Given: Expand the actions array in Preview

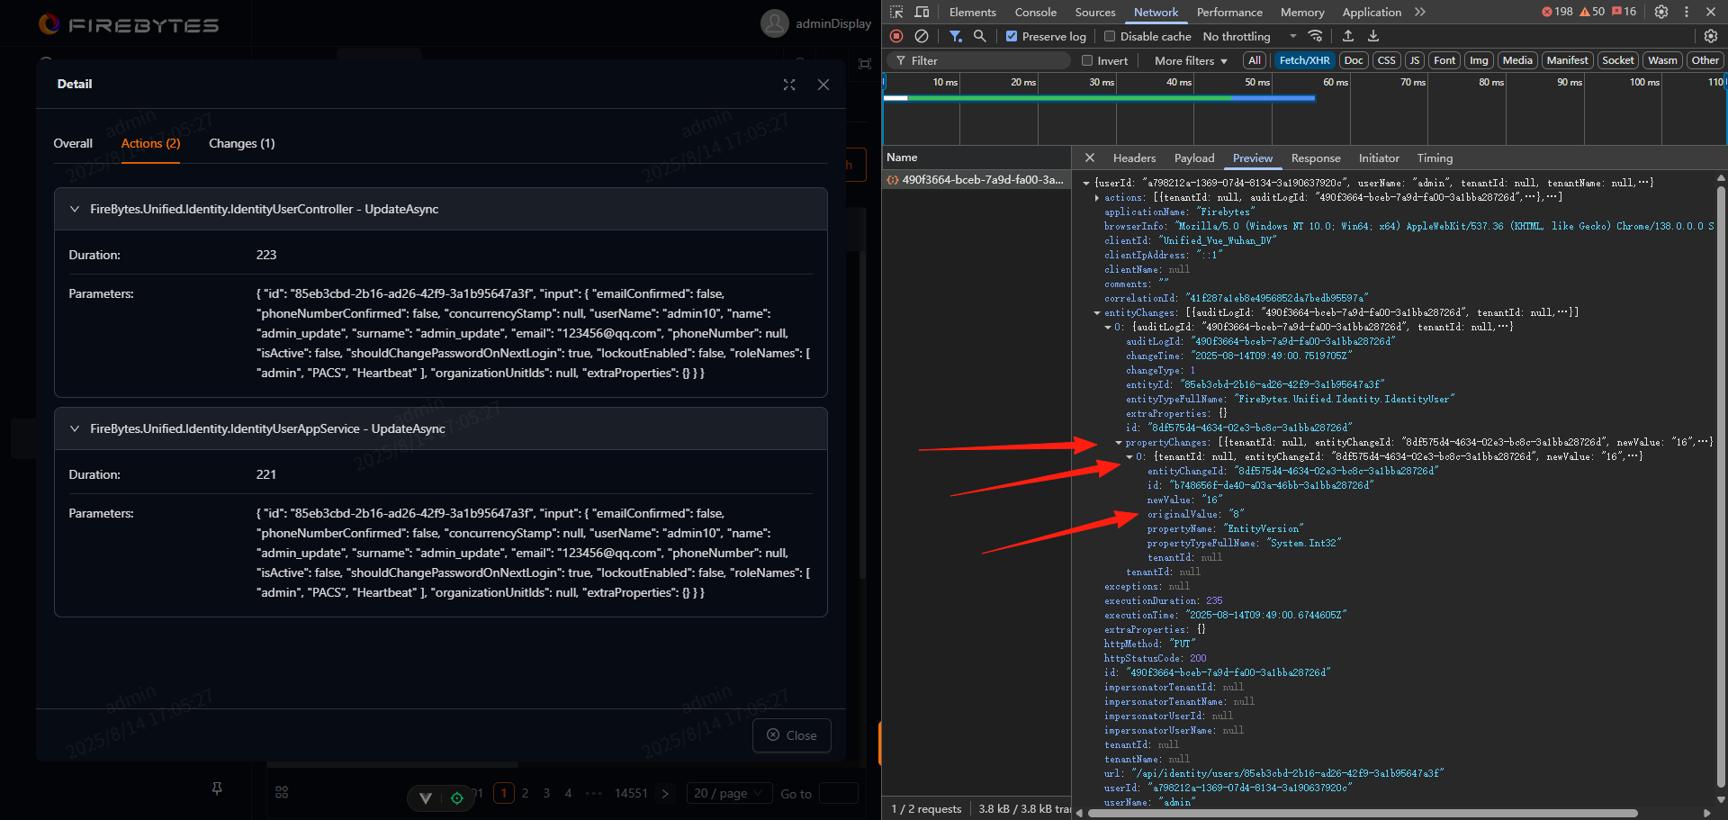Looking at the screenshot, I should click(x=1097, y=197).
